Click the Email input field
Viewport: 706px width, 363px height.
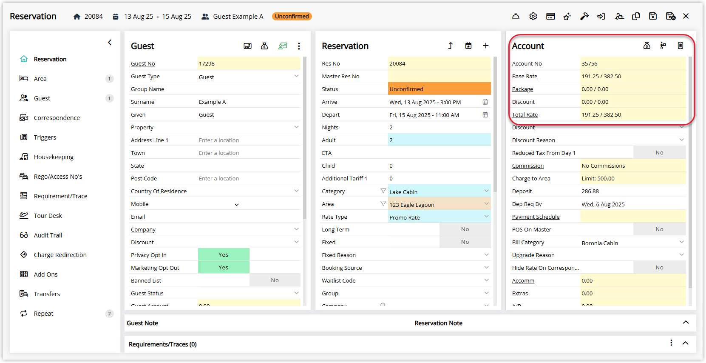pyautogui.click(x=249, y=217)
